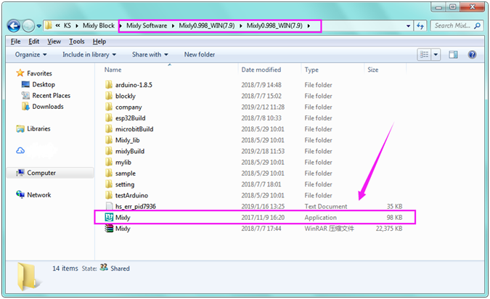This screenshot has height=299, width=490.
Task: Expand the view options dropdown arrow
Action: (x=436, y=54)
